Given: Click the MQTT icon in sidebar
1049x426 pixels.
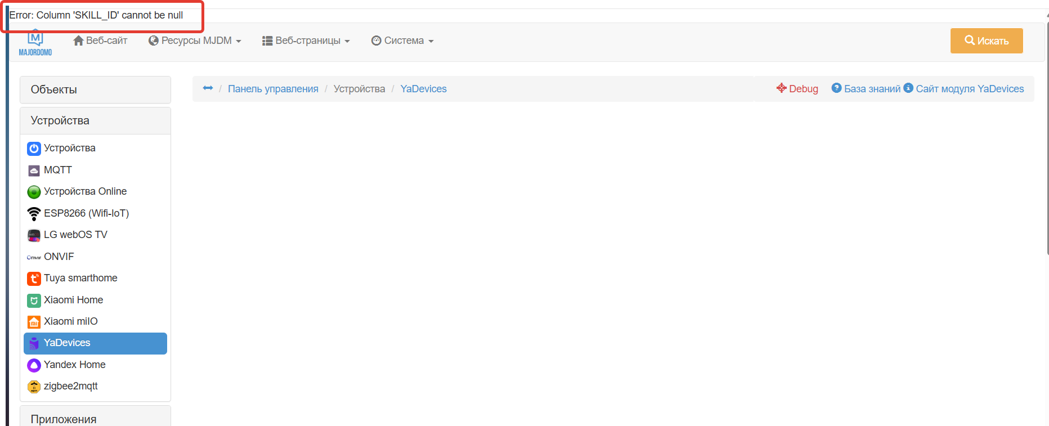Looking at the screenshot, I should [x=34, y=171].
